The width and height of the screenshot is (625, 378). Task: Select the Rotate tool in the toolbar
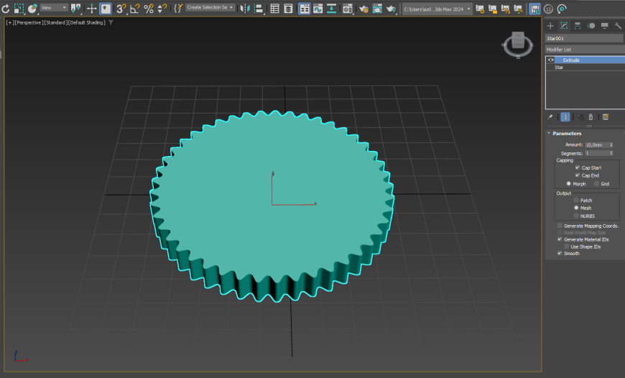pyautogui.click(x=6, y=9)
